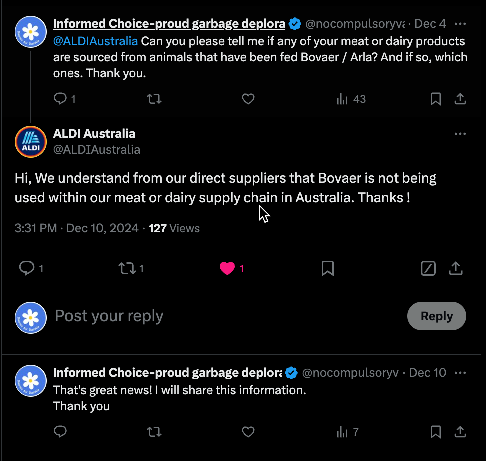This screenshot has height=461, width=486.
Task: Open @ALDIAustralia mention link
Action: click(95, 41)
